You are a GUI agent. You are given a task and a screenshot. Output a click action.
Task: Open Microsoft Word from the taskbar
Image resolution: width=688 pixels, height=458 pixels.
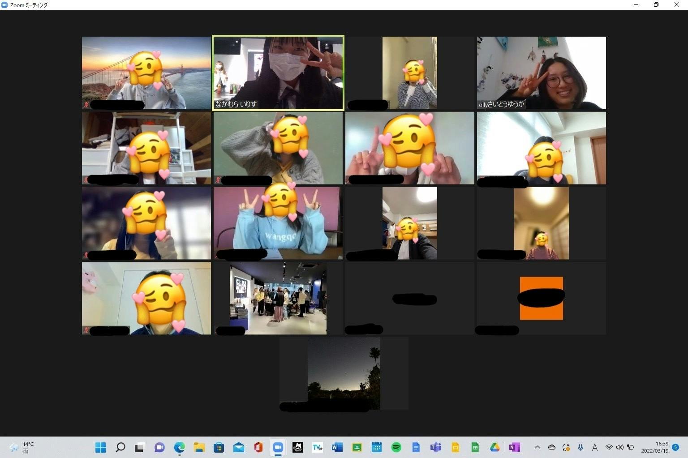click(337, 447)
